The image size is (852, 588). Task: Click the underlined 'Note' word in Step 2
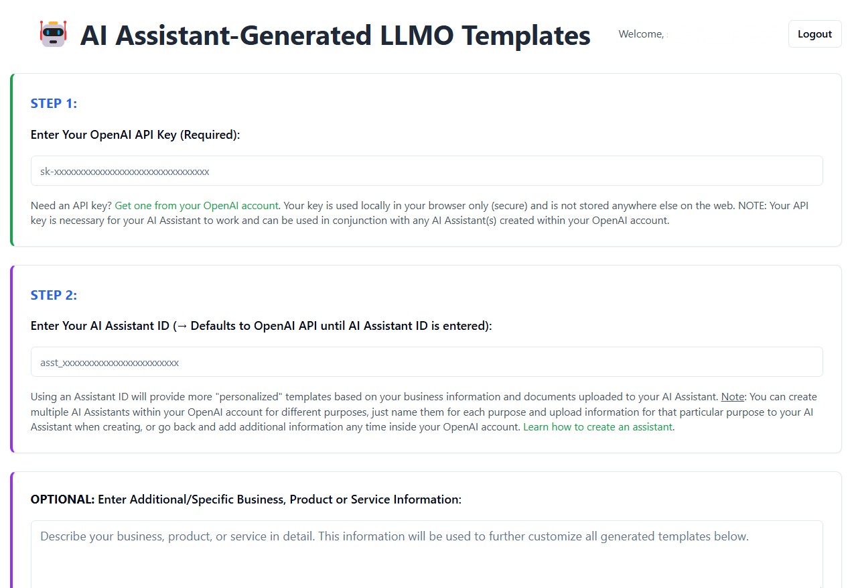click(733, 397)
